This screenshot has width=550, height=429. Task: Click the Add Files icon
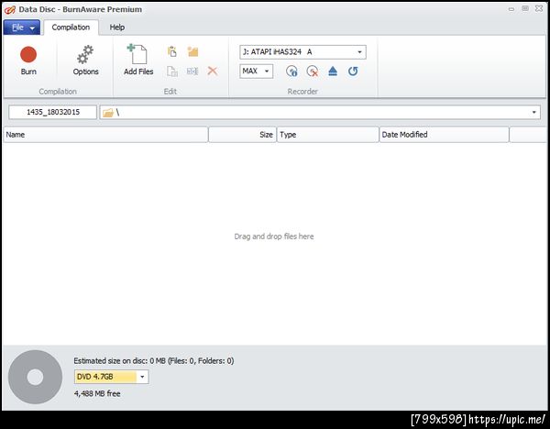pyautogui.click(x=138, y=60)
